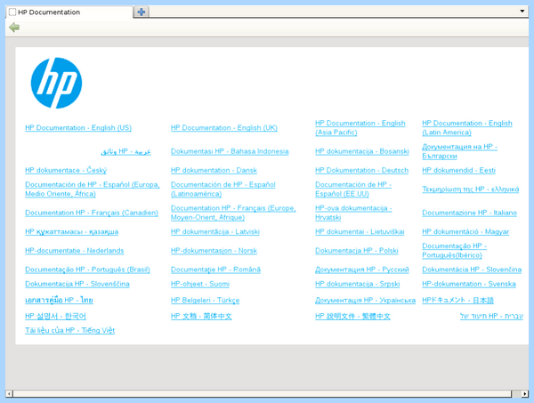Open HP-ova dokumentacija - Hrvatski link
Screen dimensions: 534x403
click(x=353, y=213)
